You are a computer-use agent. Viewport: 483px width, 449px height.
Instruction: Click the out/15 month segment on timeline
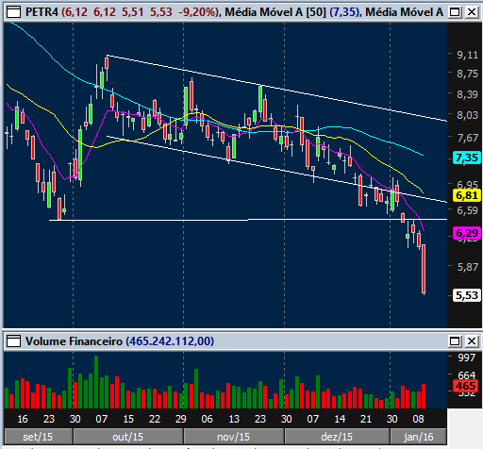pos(128,437)
